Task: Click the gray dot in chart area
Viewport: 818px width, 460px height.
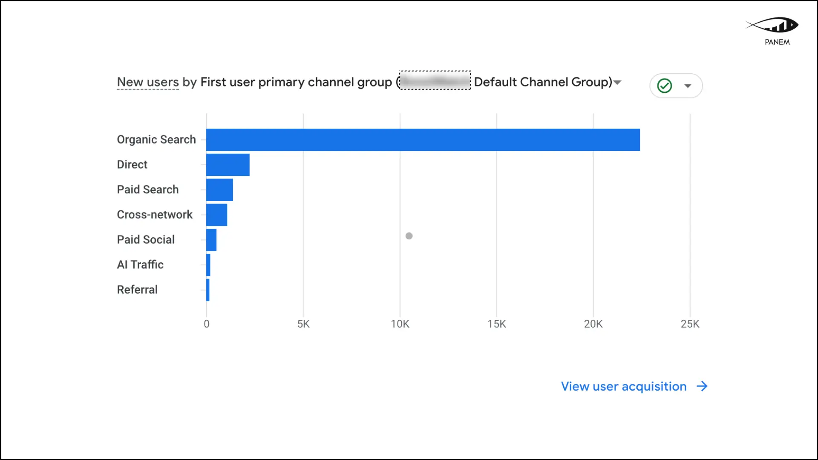Action: 409,236
